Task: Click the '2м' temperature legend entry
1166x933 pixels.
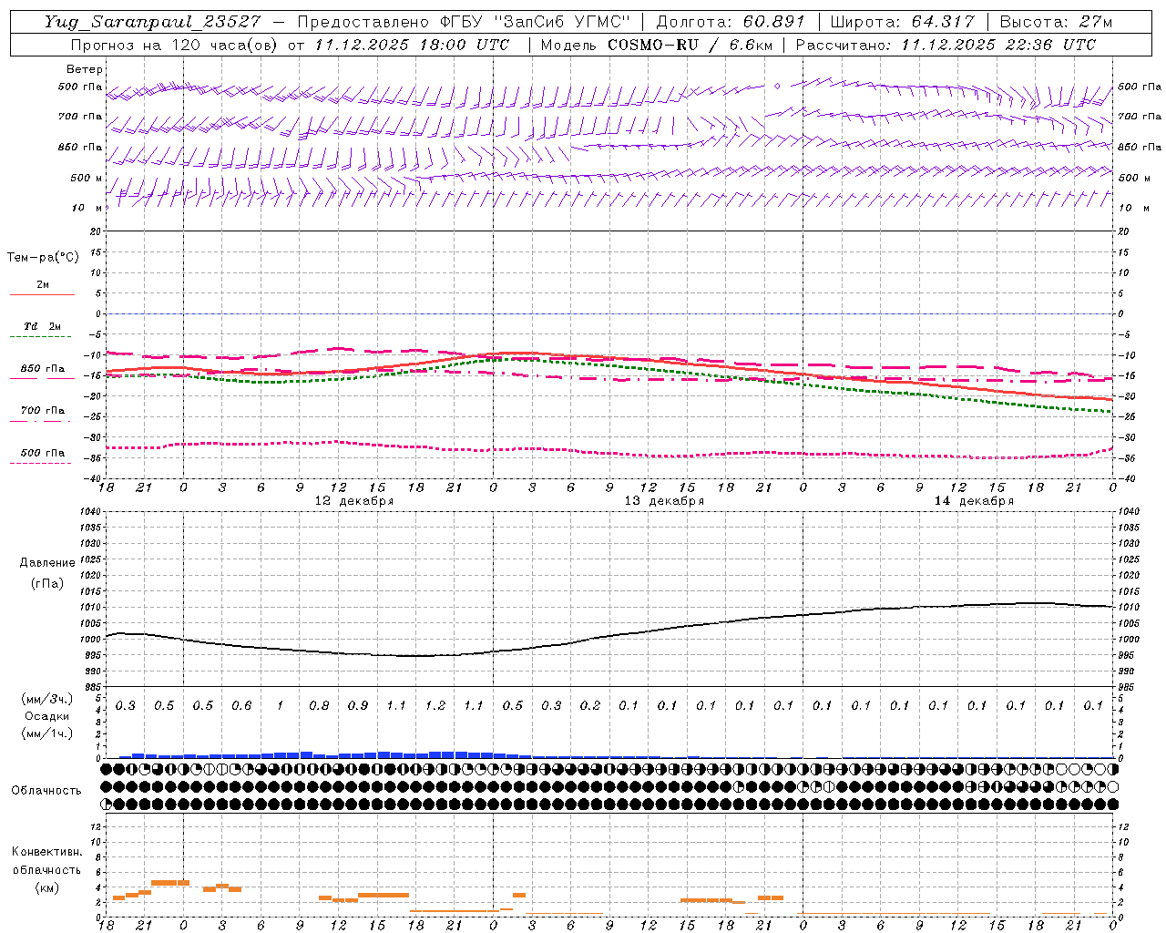Action: 43,285
